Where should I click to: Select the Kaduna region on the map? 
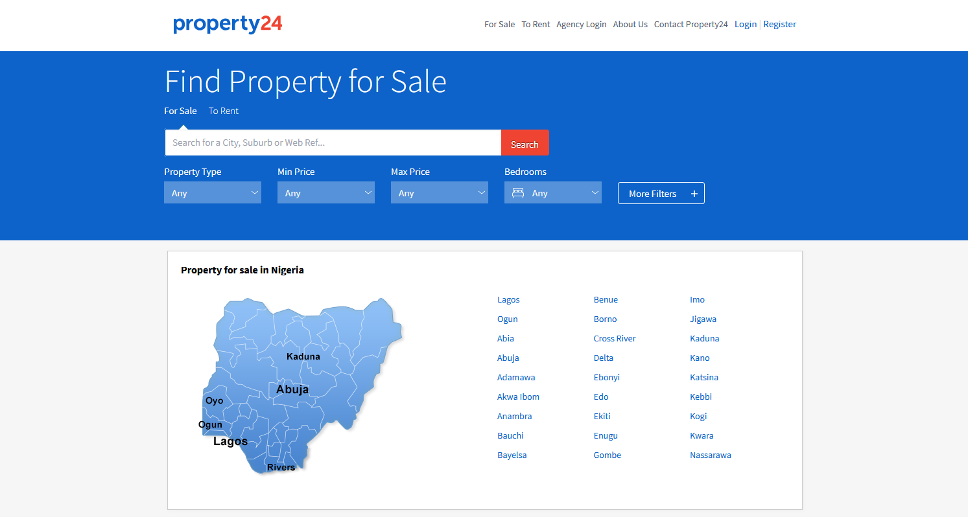point(303,356)
